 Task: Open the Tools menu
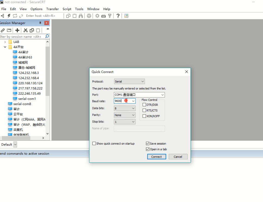(x=79, y=9)
